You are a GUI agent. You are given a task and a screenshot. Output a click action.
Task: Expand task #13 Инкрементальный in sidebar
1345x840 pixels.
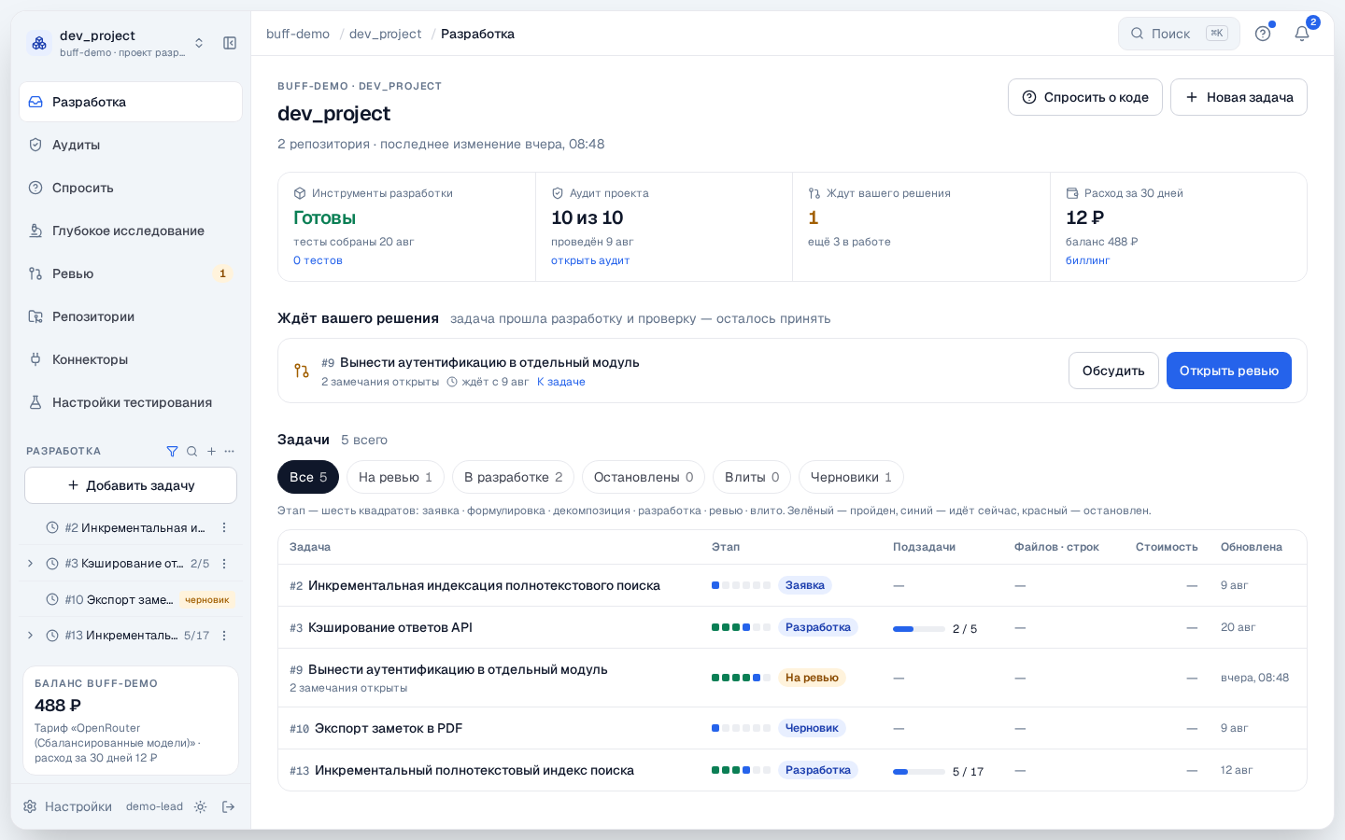30,636
